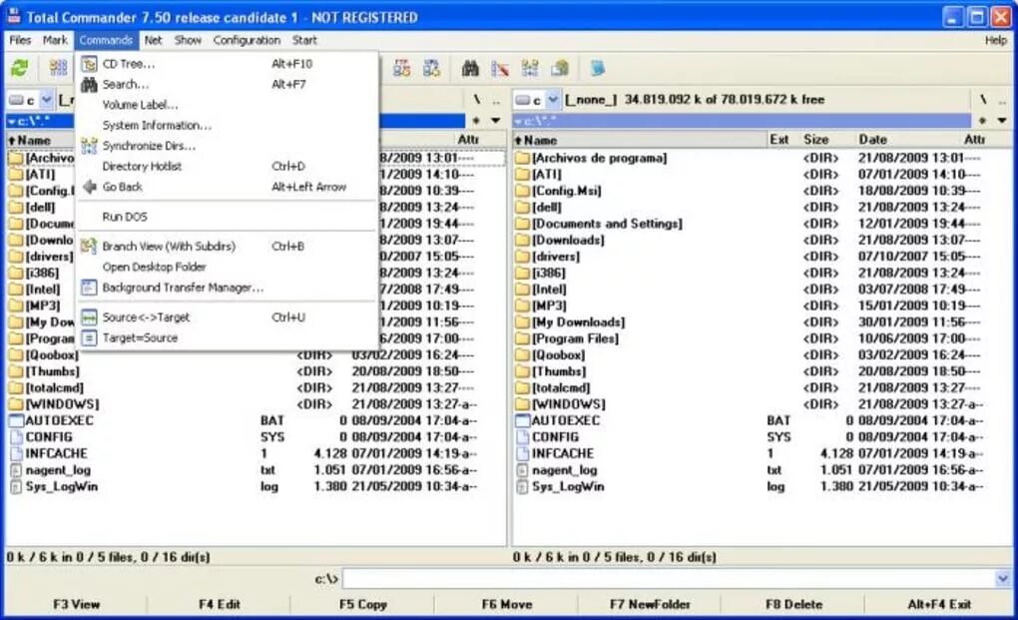Image resolution: width=1018 pixels, height=620 pixels.
Task: Click the FTP new URL toolbar icon
Action: [x=432, y=68]
